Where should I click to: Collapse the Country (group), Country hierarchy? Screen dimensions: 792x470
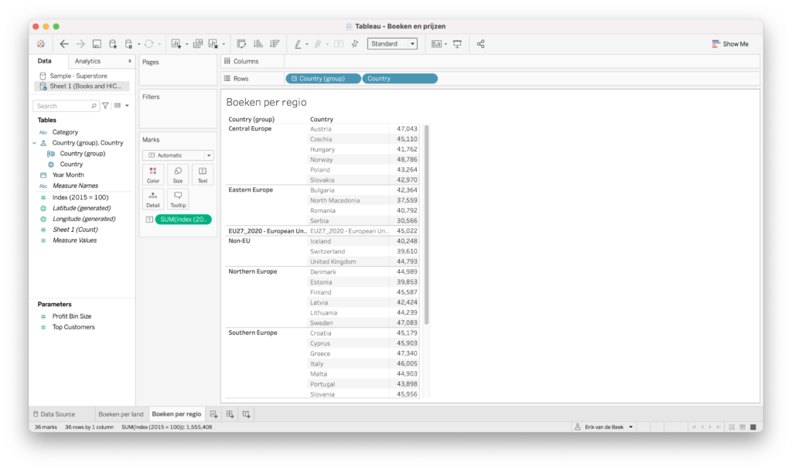pos(34,143)
